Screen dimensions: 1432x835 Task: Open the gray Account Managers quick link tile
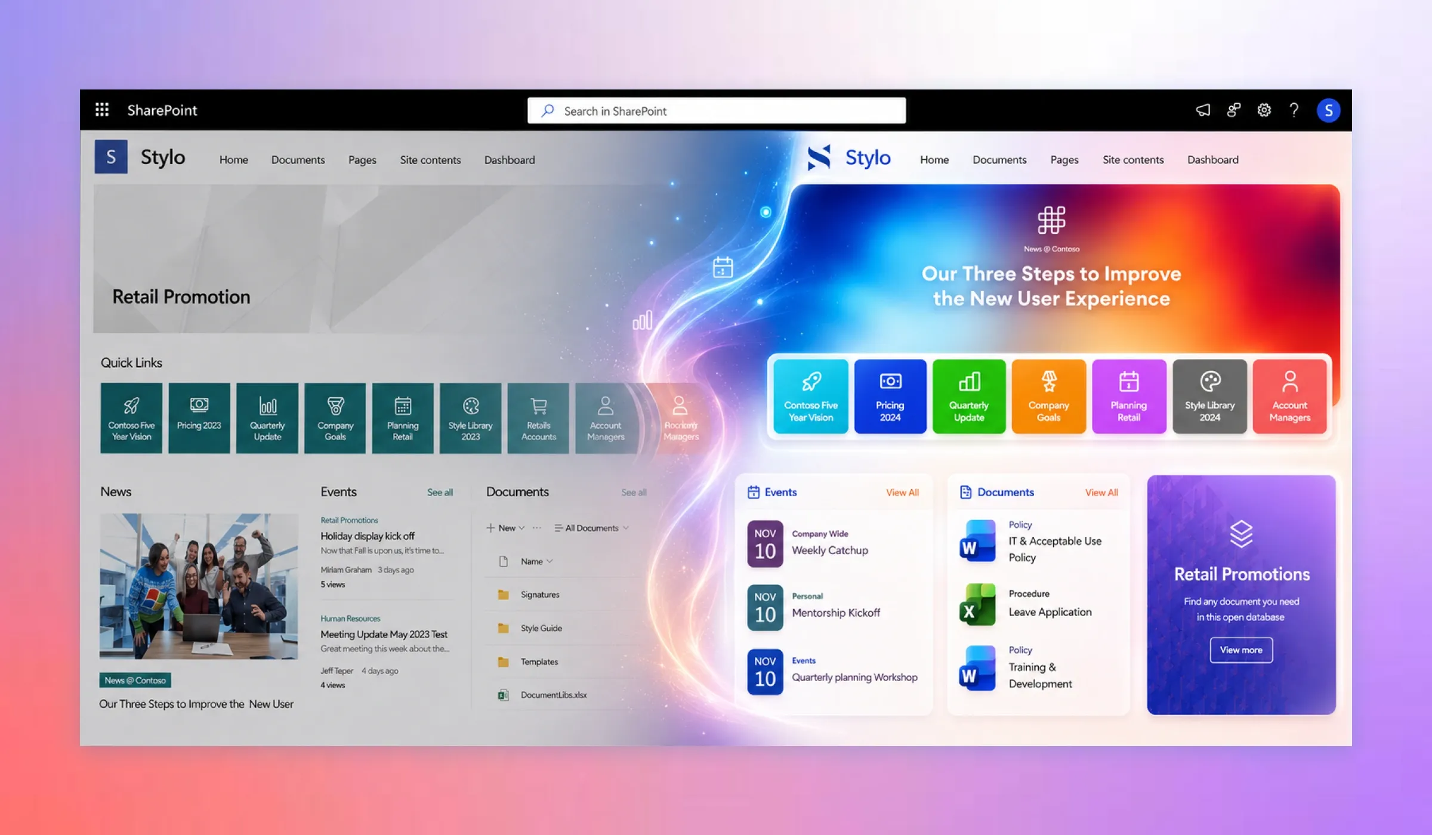(x=606, y=418)
